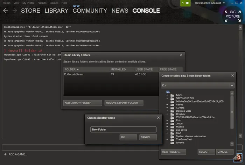Enter Big Picture mode
This screenshot has width=245, height=165.
[x=233, y=16]
